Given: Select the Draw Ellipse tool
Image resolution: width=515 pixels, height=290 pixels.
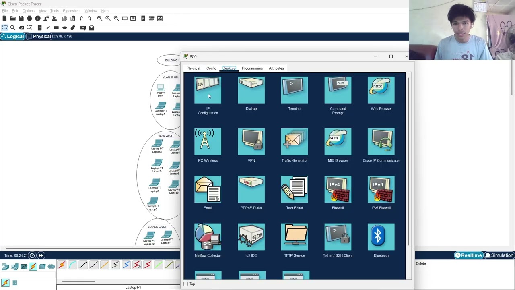Looking at the screenshot, I should [x=64, y=27].
